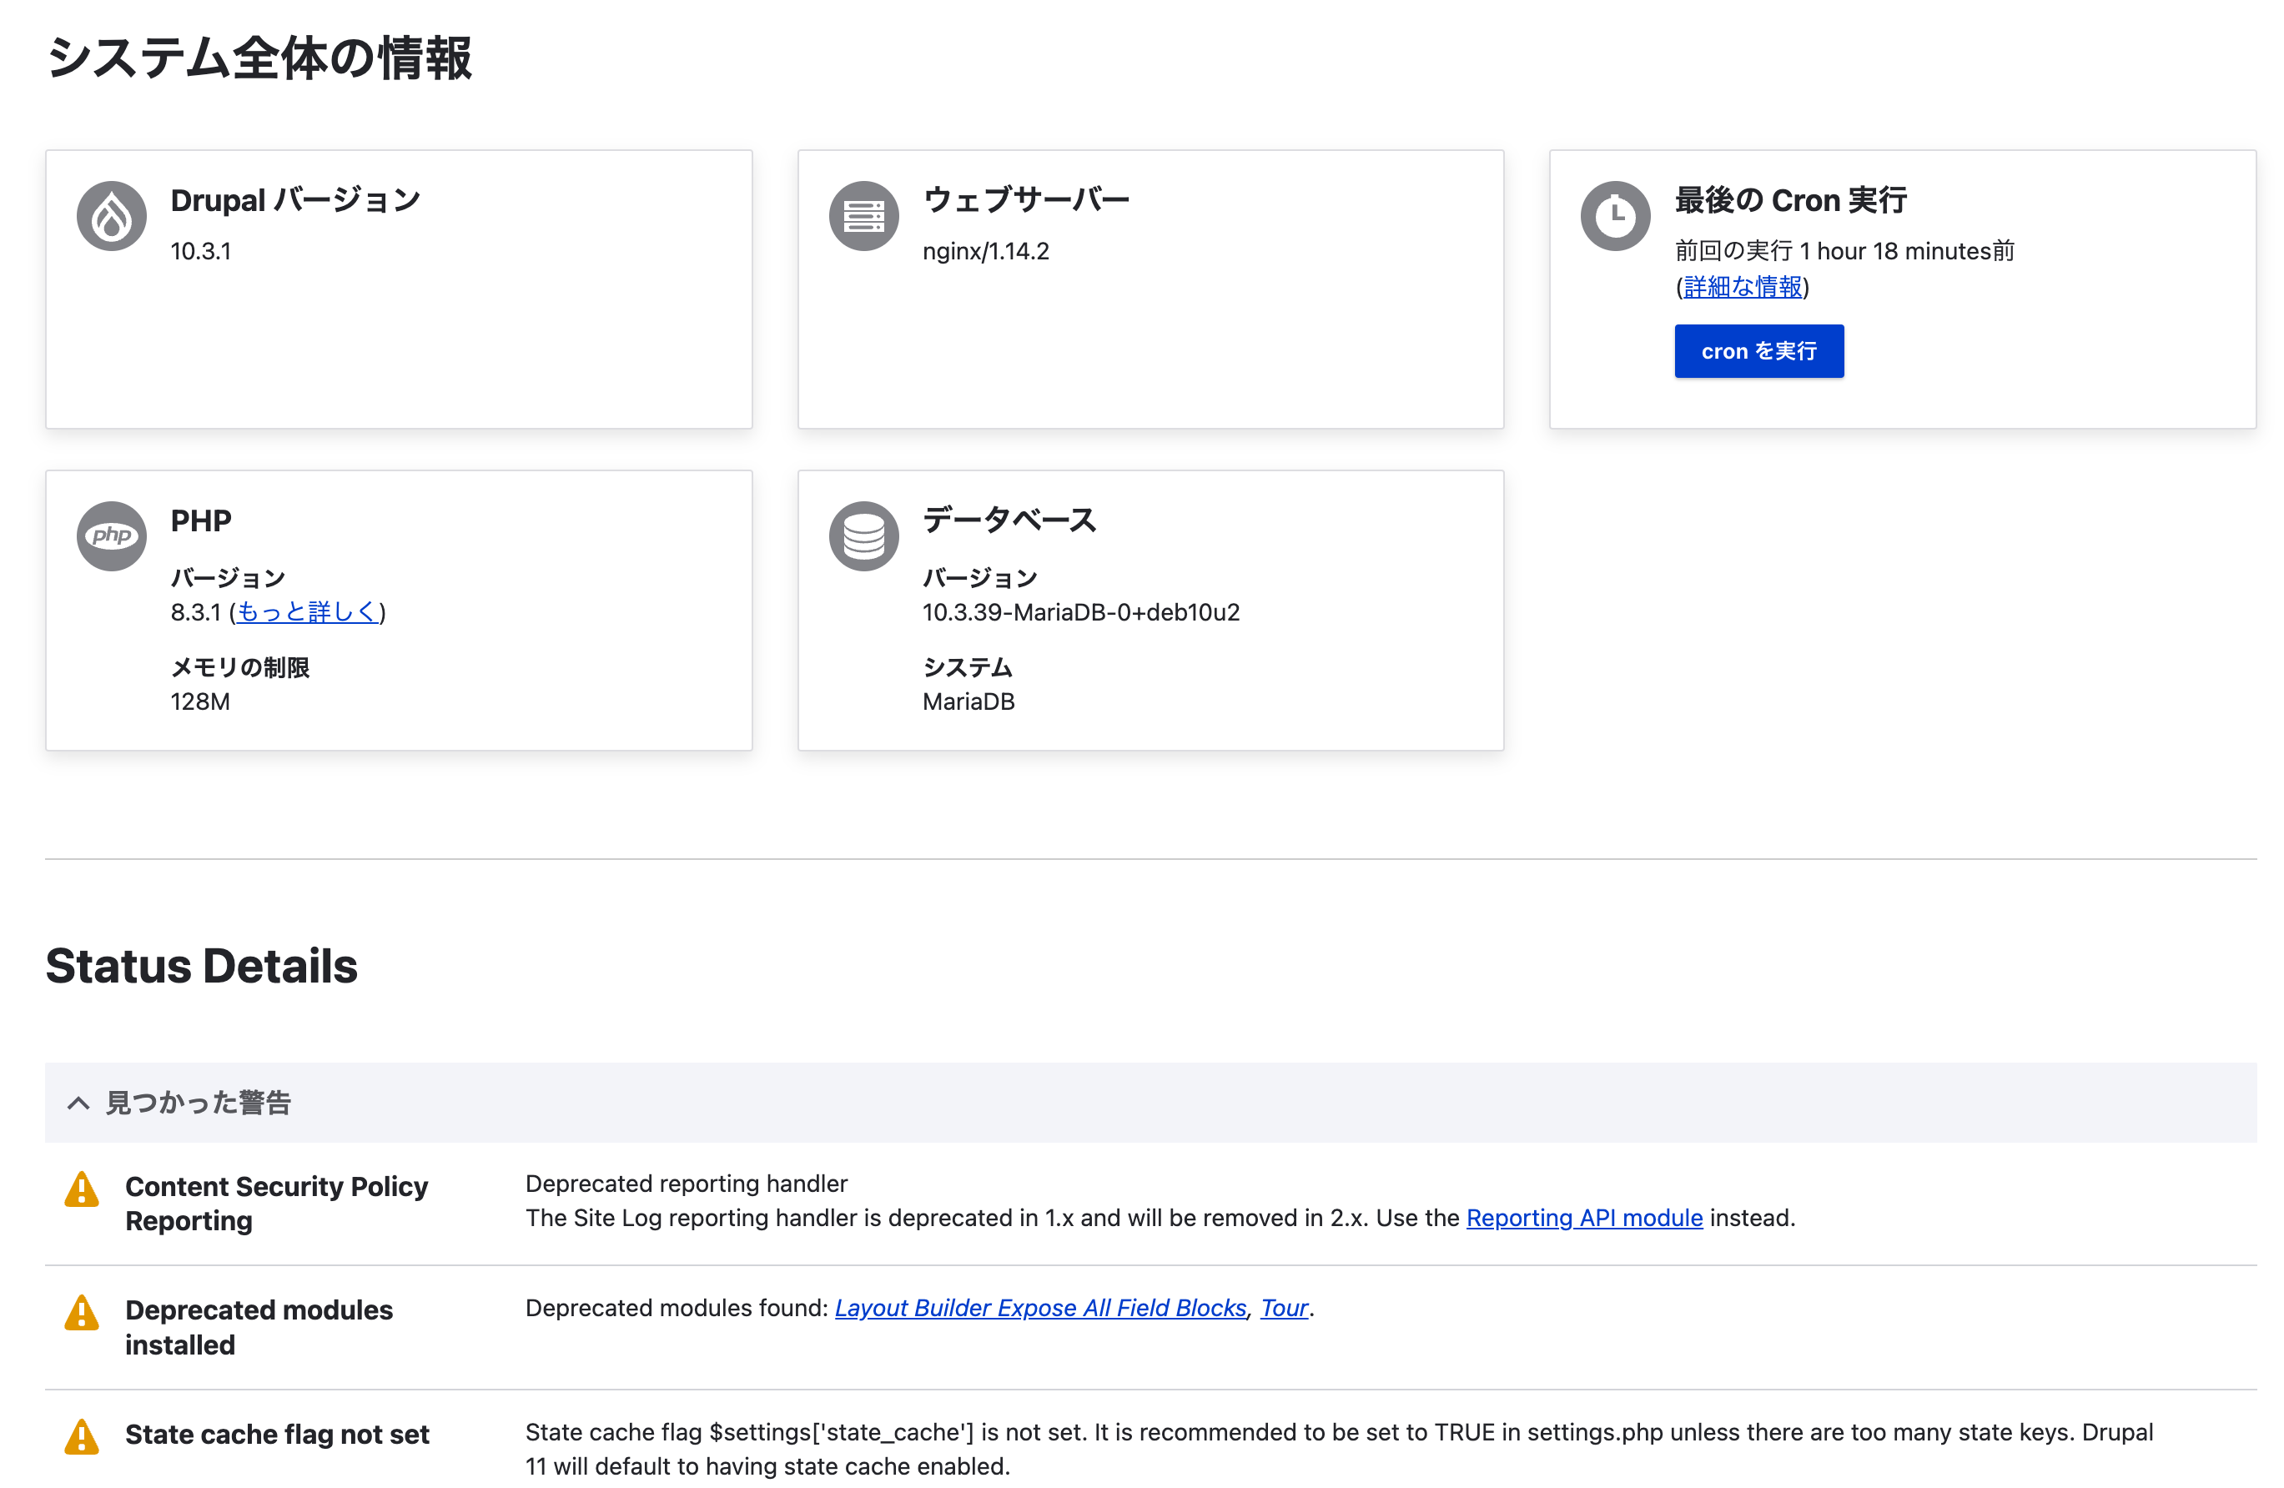Viewport: 2284px width, 1488px height.
Task: Click the データベース card title
Action: click(1009, 520)
